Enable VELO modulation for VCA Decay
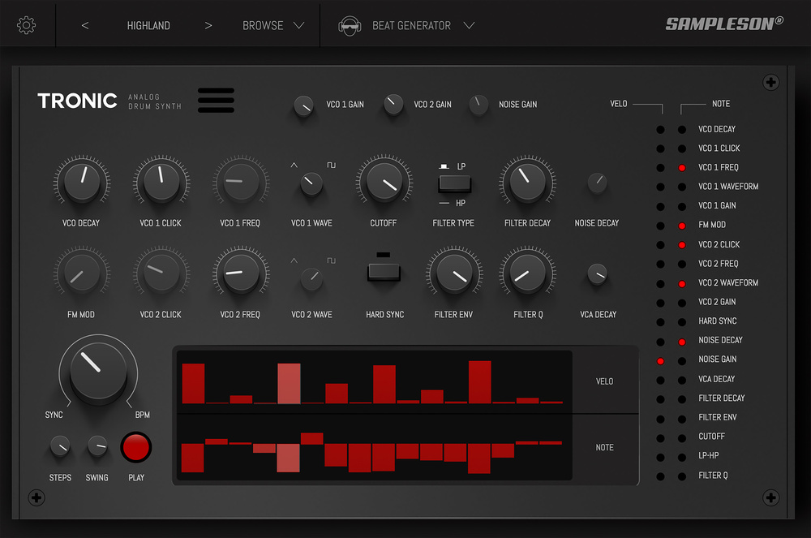811x538 pixels. tap(660, 381)
